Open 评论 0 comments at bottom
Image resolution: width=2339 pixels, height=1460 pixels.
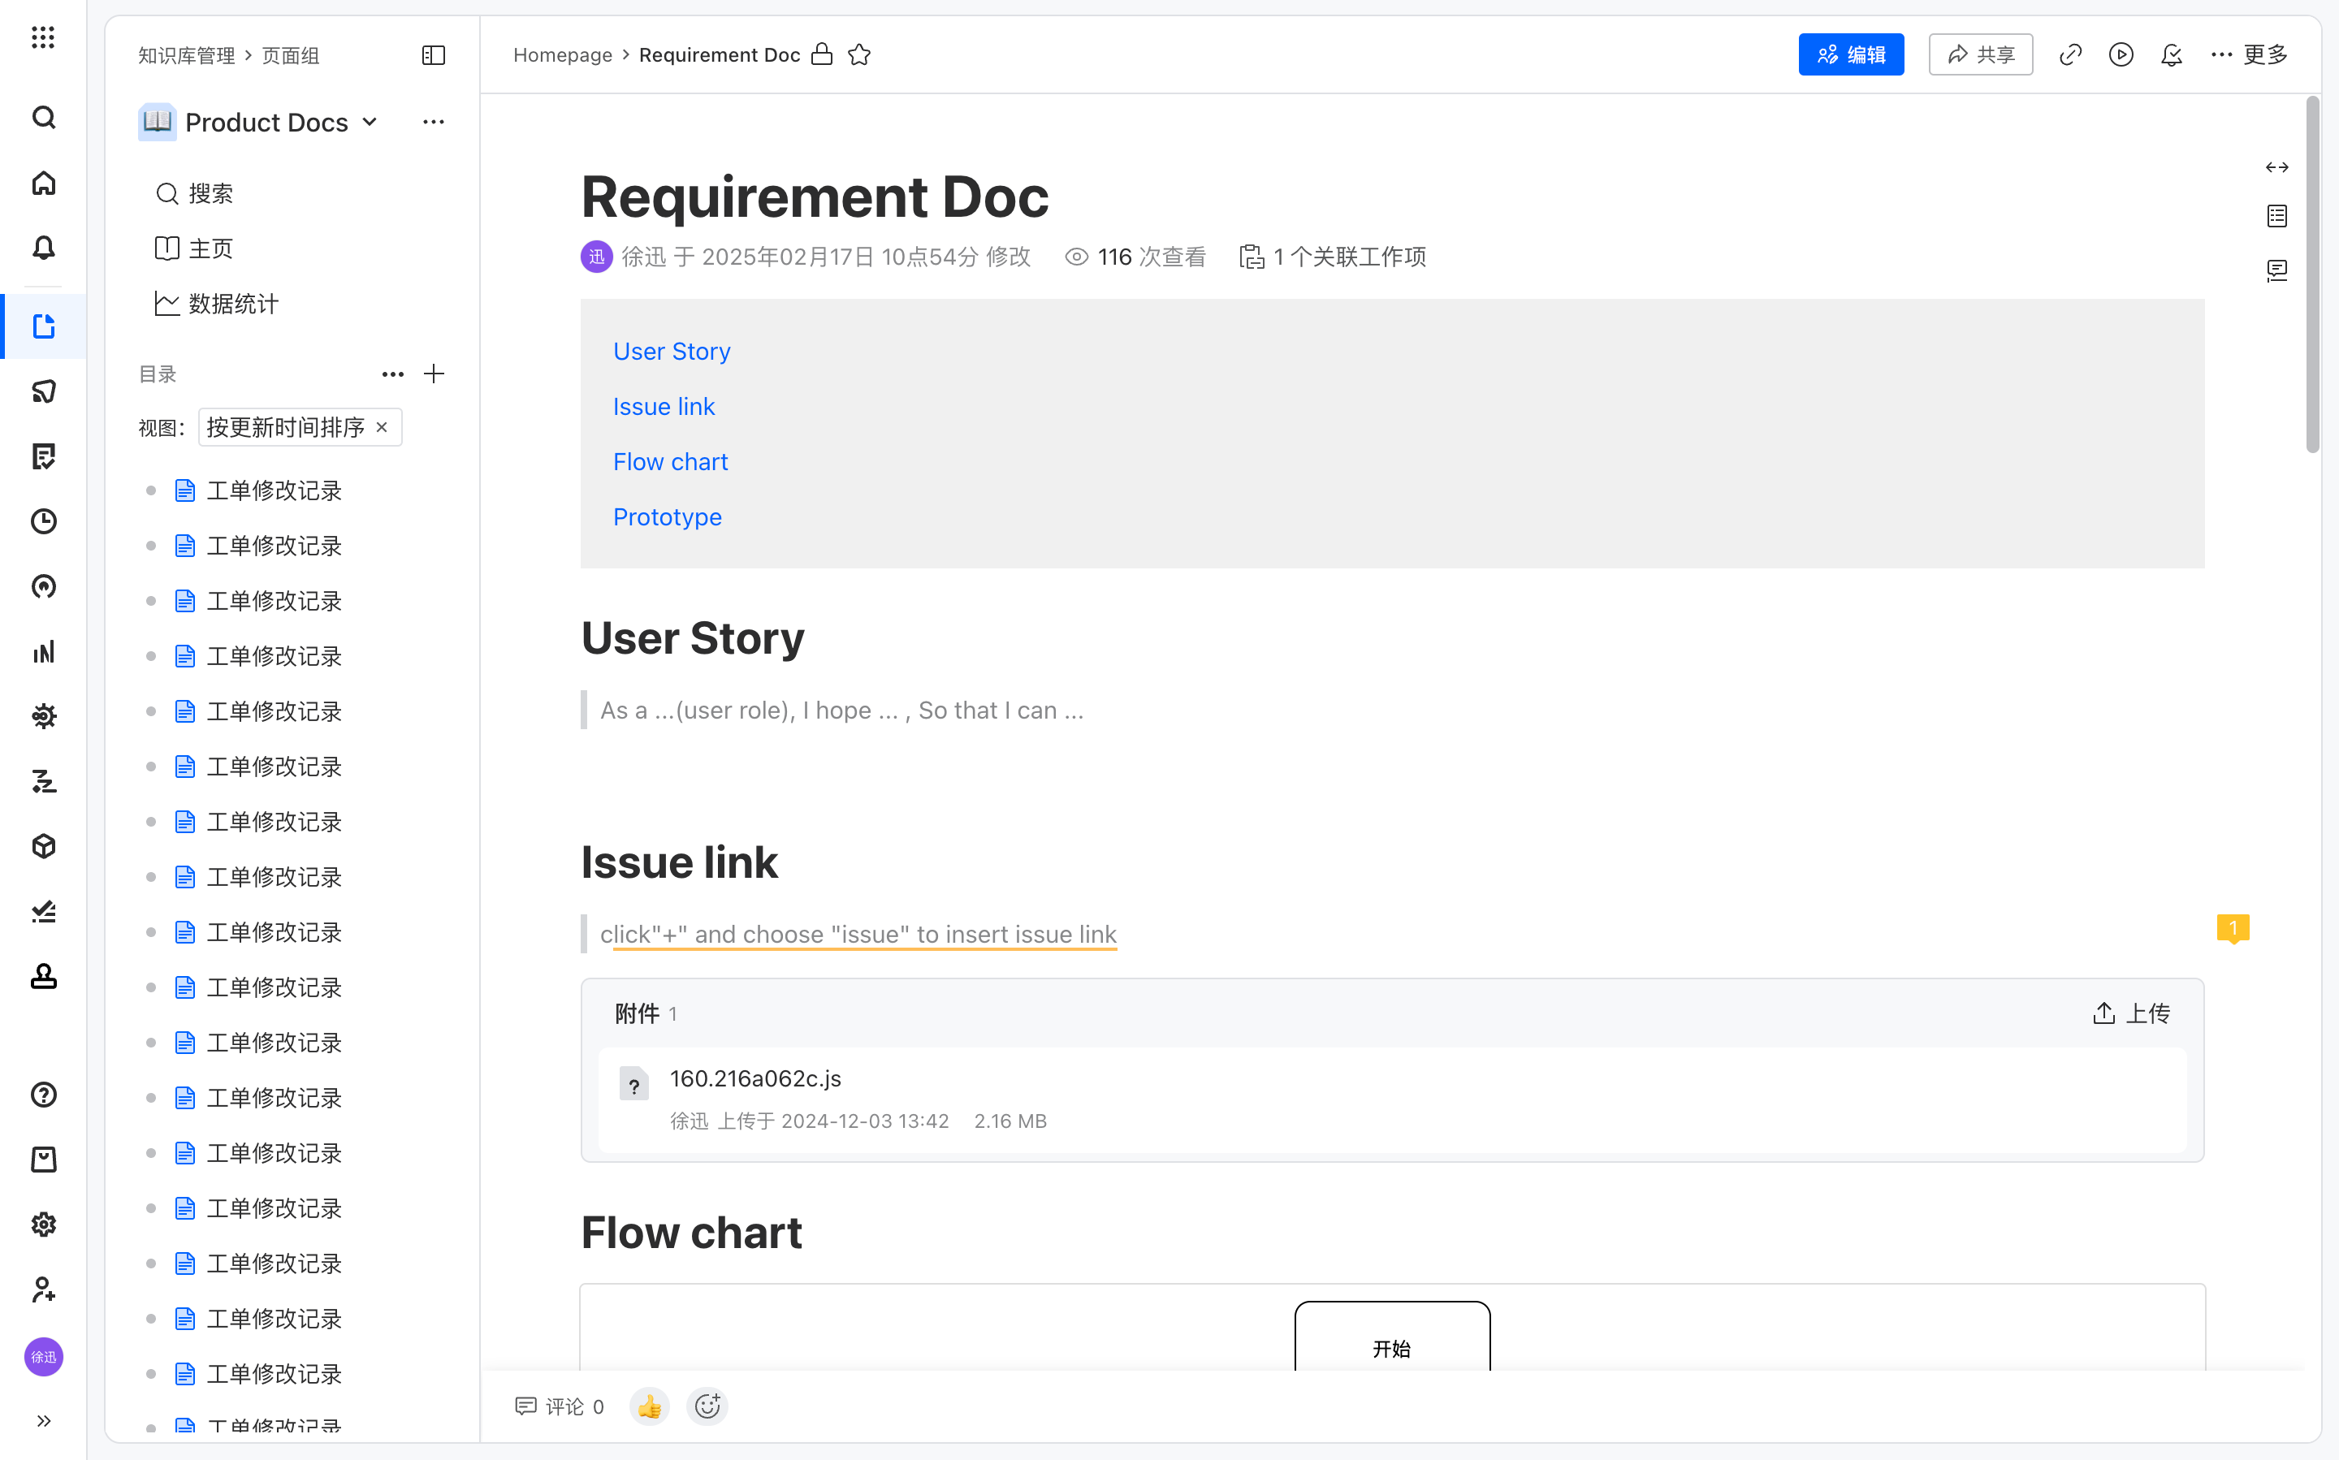560,1406
